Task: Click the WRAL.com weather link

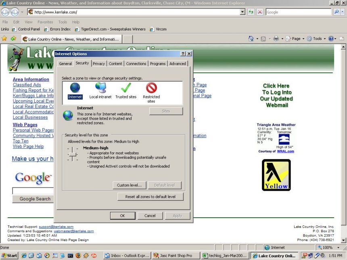Action: pyautogui.click(x=286, y=151)
